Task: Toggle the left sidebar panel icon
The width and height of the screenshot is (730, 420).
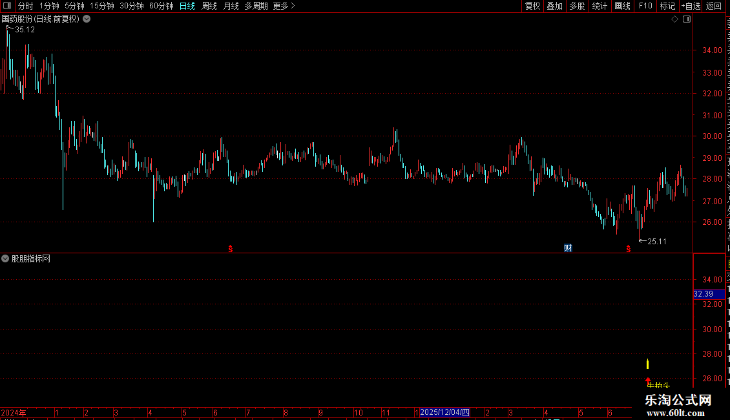Action: 7,6
